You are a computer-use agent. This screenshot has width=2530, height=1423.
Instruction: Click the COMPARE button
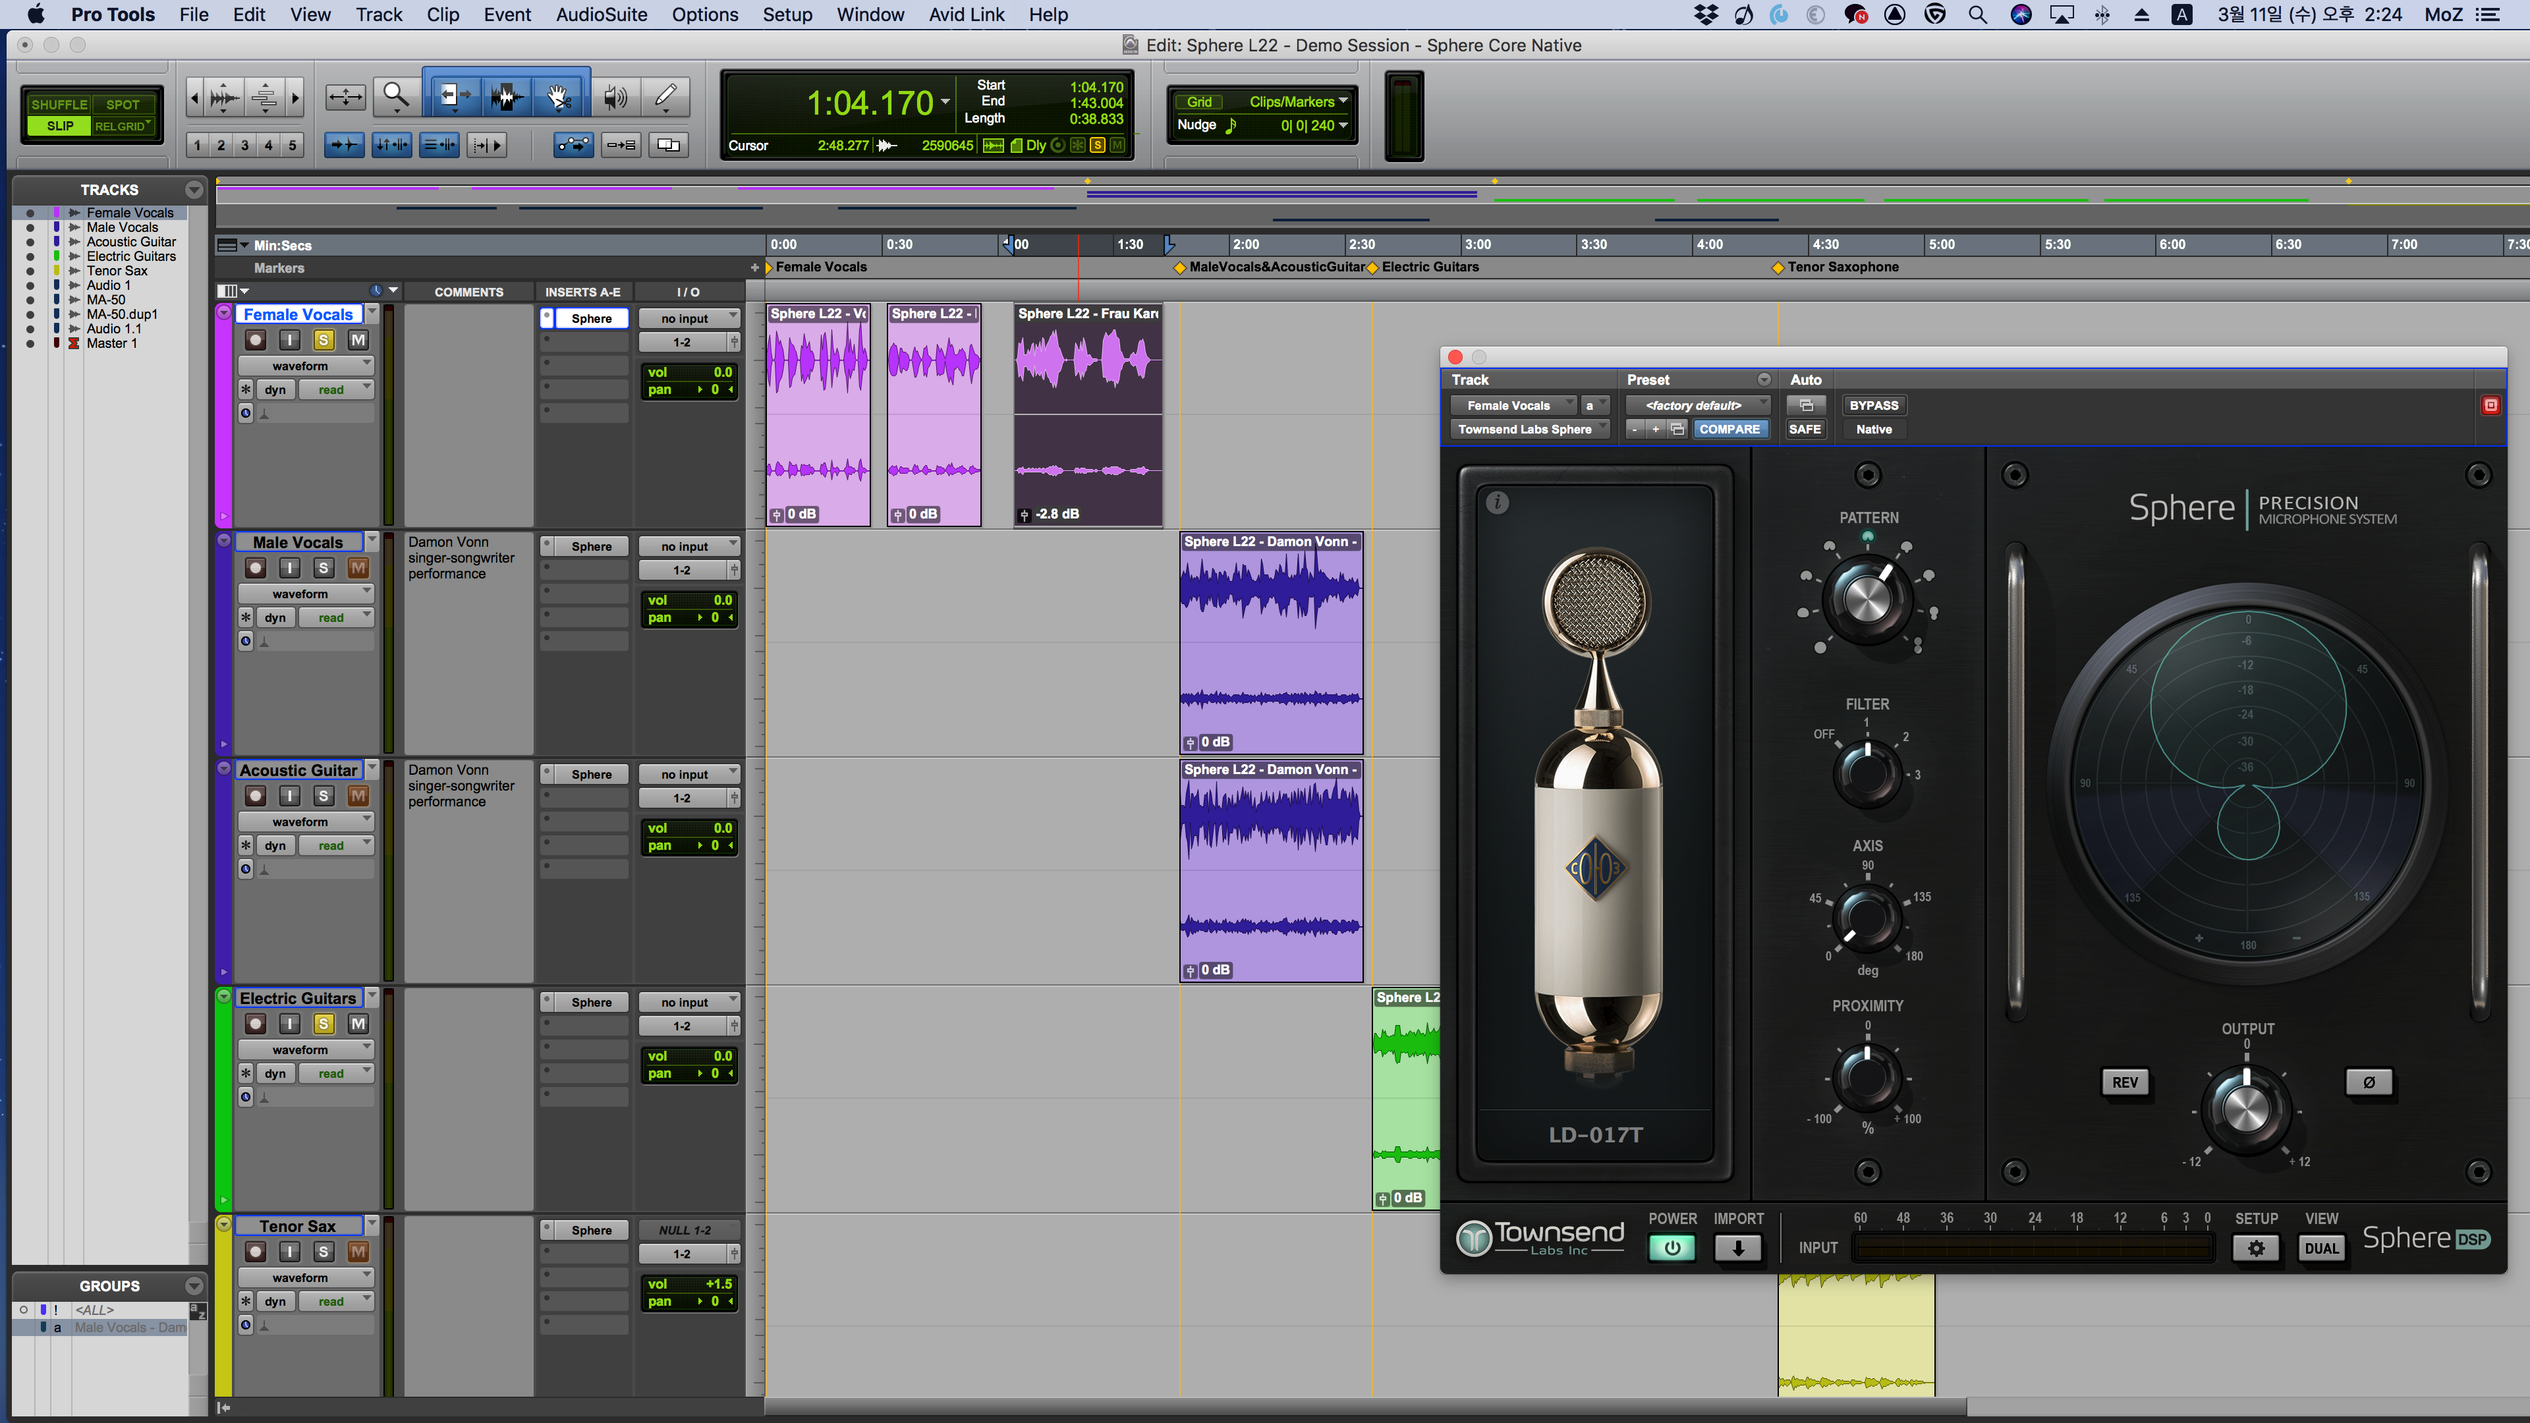(1729, 429)
